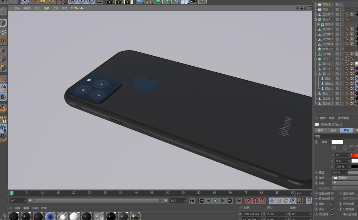Switch to the 坐标 attribute tab
Image resolution: width=358 pixels, height=220 pixels.
tap(333, 131)
